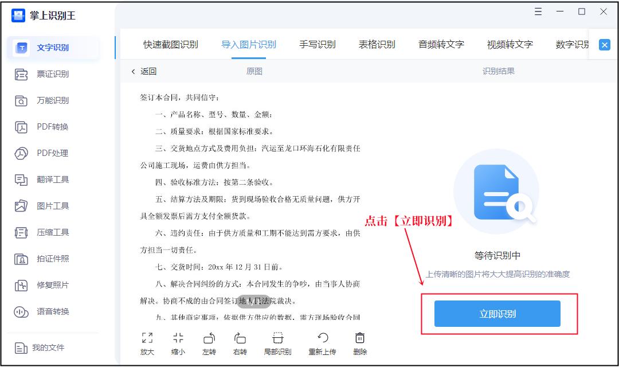Rotate the document left with 左转

(209, 342)
